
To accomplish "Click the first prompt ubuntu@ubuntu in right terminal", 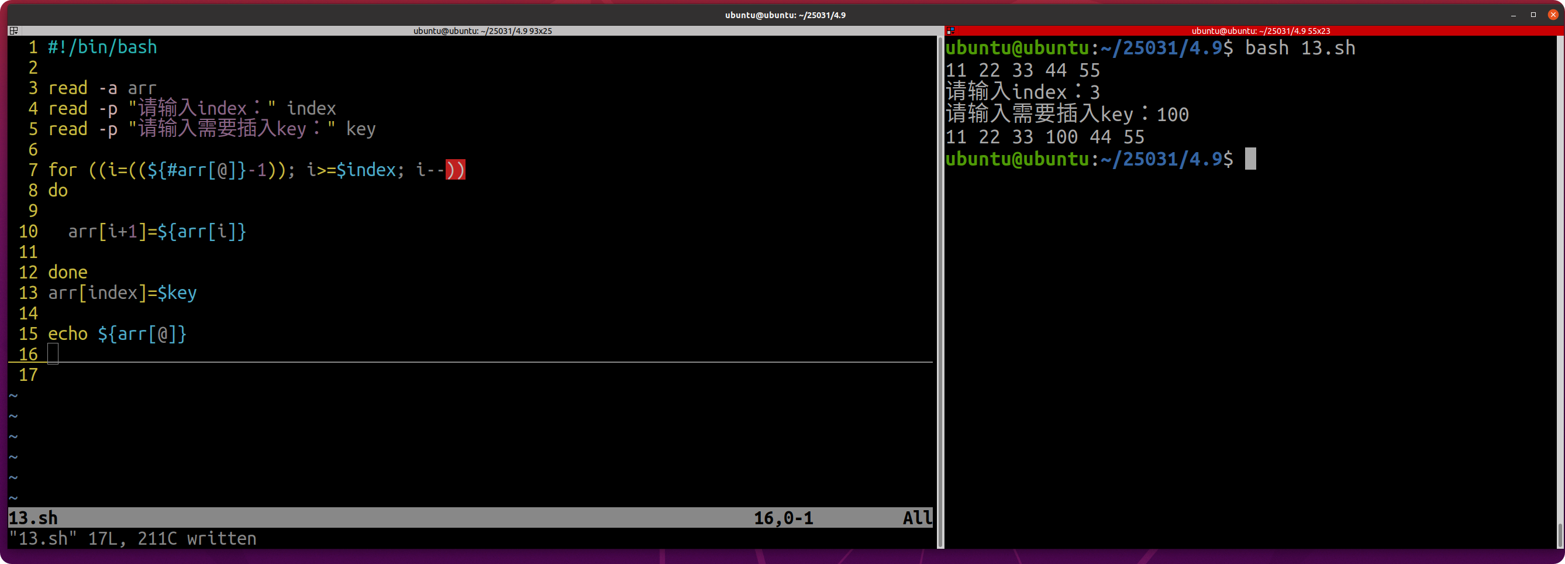I will pos(1018,47).
